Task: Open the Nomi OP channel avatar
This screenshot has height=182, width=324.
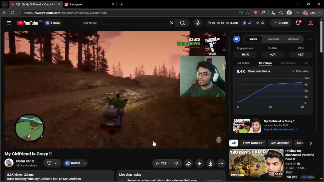Action: [x=9, y=163]
